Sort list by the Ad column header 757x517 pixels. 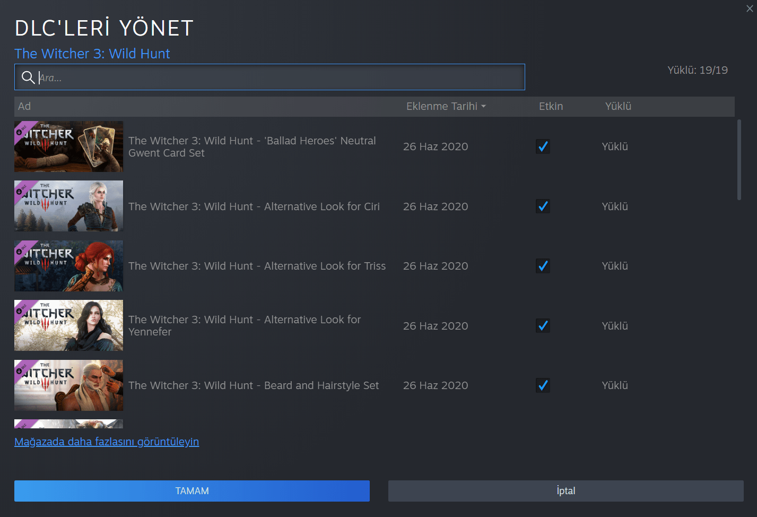click(24, 106)
